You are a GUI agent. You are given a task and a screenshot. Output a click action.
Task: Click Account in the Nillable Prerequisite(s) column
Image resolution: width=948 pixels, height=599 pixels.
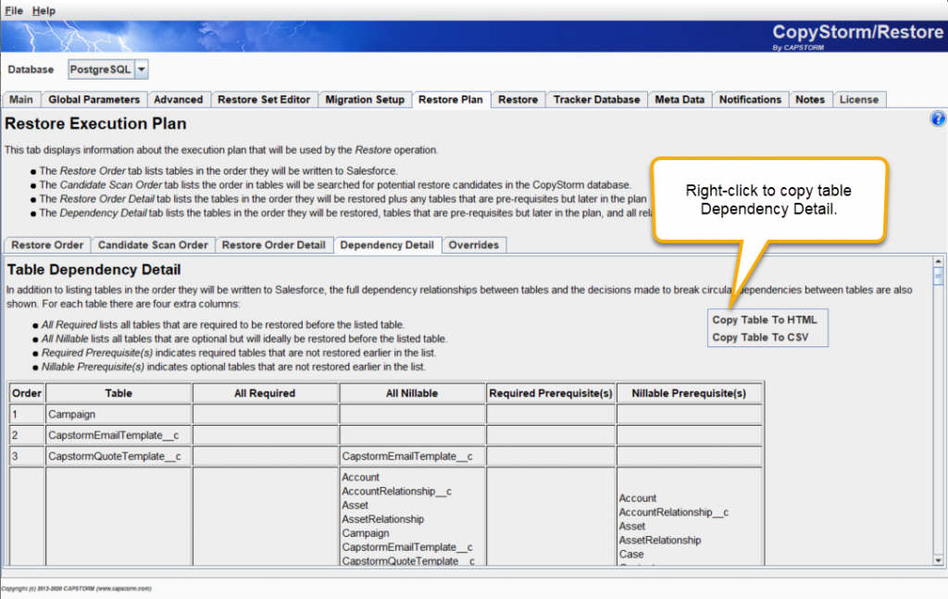click(x=637, y=498)
